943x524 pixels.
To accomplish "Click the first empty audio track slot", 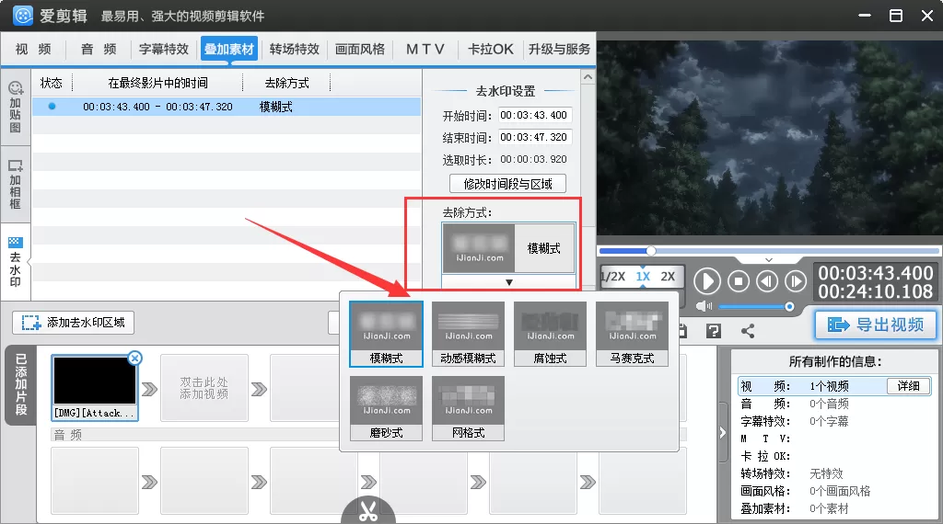I will (x=95, y=480).
